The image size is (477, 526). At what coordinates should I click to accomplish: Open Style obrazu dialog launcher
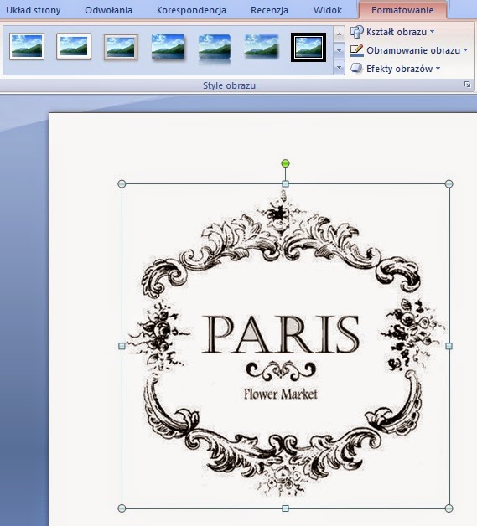pos(467,85)
